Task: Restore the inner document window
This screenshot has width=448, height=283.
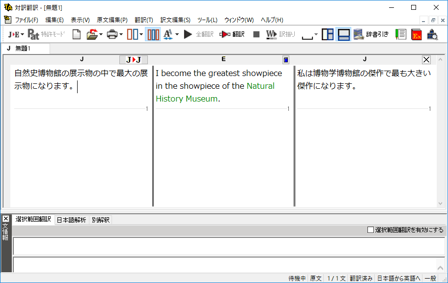Action: 433,20
